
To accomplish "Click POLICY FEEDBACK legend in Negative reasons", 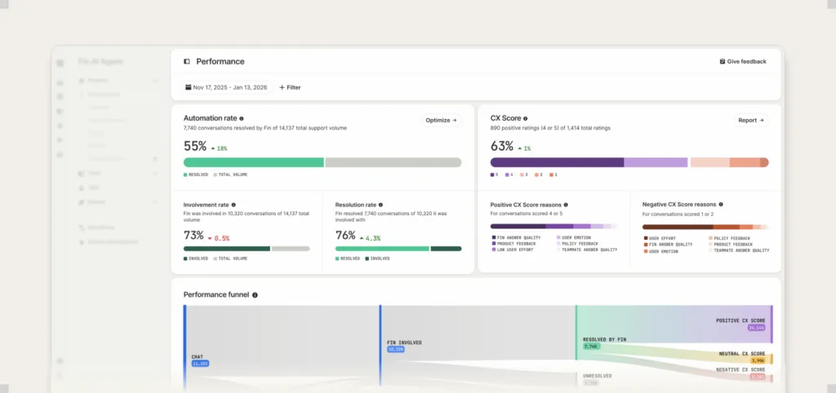I will tap(729, 239).
